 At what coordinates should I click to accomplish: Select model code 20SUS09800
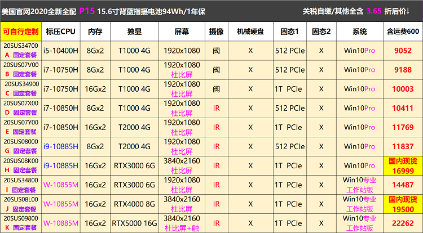tap(21, 218)
